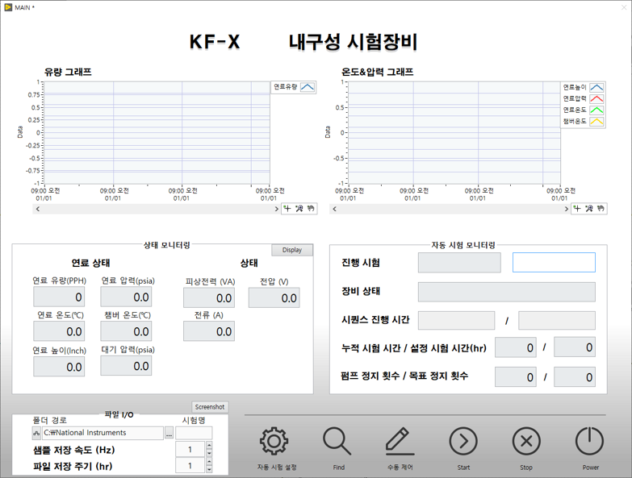Image resolution: width=632 pixels, height=478 pixels.
Task: Click right arrow on 온도&압력 그래프 scrollbar
Action: [567, 209]
